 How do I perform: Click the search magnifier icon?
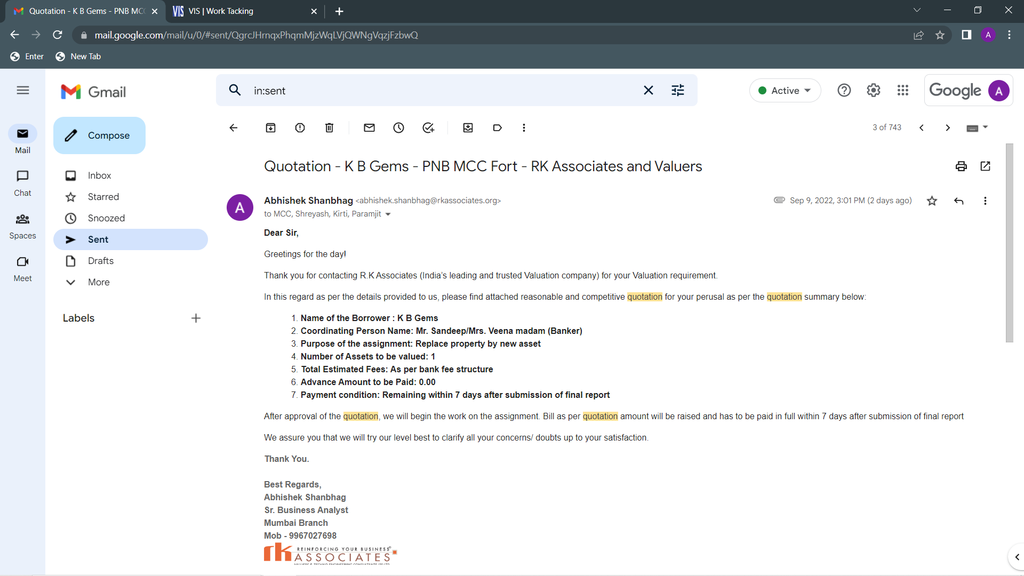coord(235,90)
